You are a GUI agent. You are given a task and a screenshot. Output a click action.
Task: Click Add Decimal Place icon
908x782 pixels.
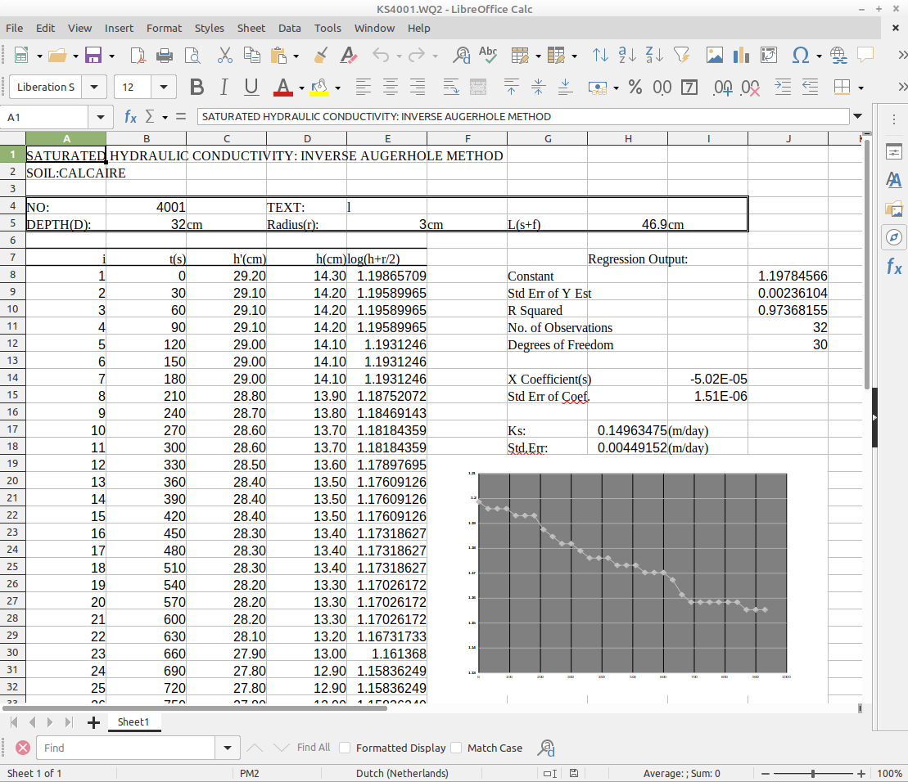coord(723,88)
